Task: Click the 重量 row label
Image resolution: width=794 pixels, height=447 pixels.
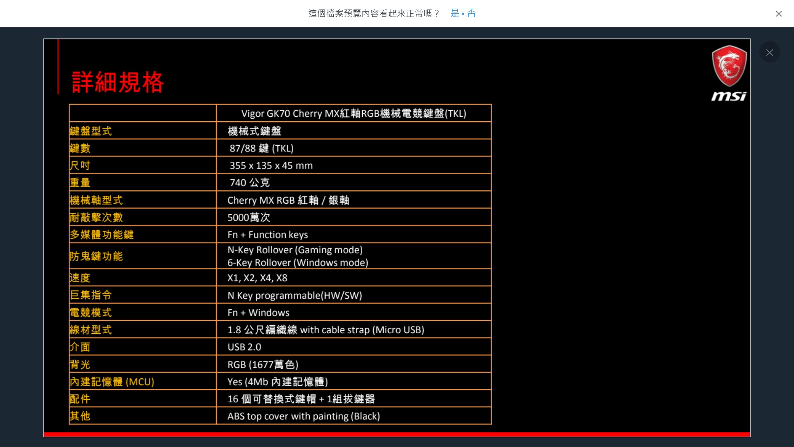Action: (x=80, y=183)
